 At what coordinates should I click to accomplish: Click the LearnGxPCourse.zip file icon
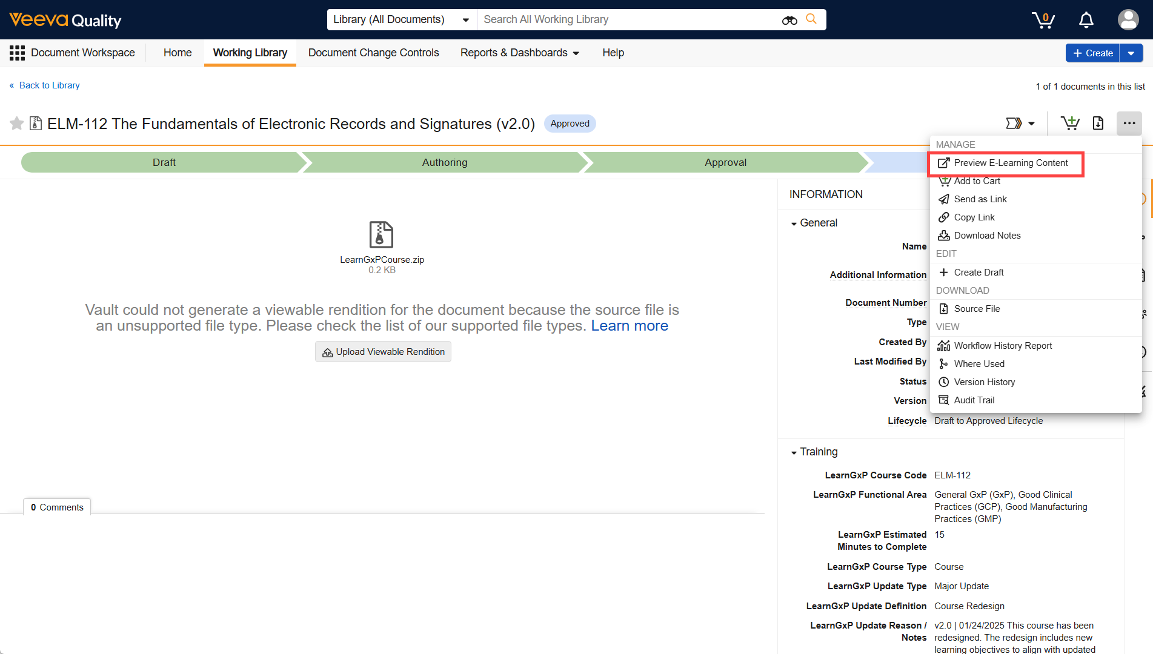381,234
